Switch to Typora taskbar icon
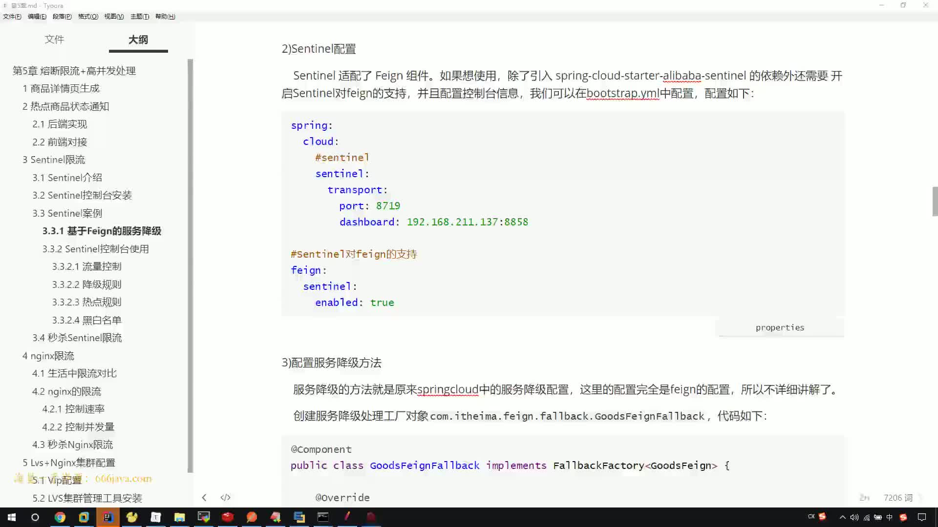938x527 pixels. [156, 517]
